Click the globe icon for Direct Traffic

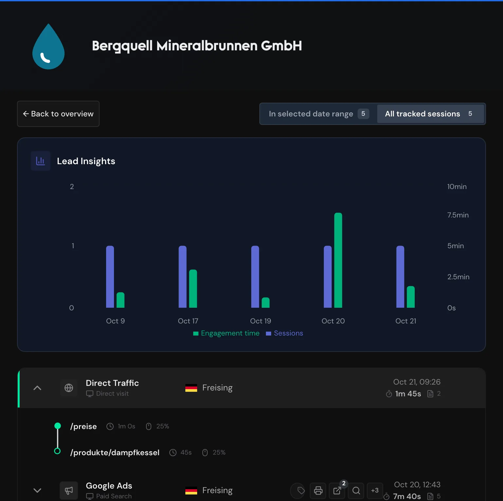pyautogui.click(x=69, y=388)
